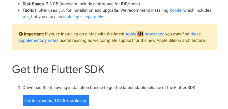The width and height of the screenshot is (228, 109).
Task: Click the green git code before 'but you can also'
Action: [x=26, y=17]
